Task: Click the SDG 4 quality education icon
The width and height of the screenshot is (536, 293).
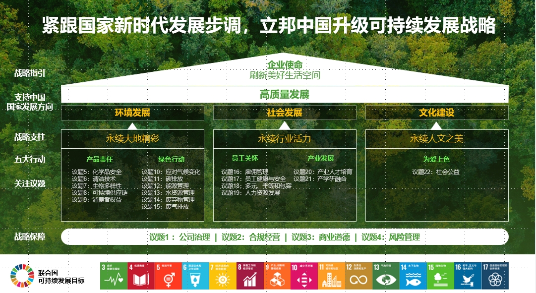Action: (x=141, y=276)
